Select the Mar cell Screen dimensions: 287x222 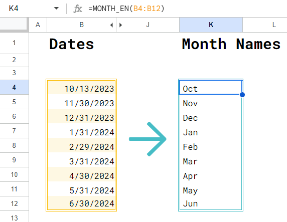211,160
